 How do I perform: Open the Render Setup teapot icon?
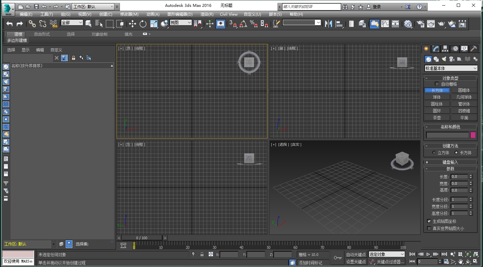pyautogui.click(x=420, y=24)
